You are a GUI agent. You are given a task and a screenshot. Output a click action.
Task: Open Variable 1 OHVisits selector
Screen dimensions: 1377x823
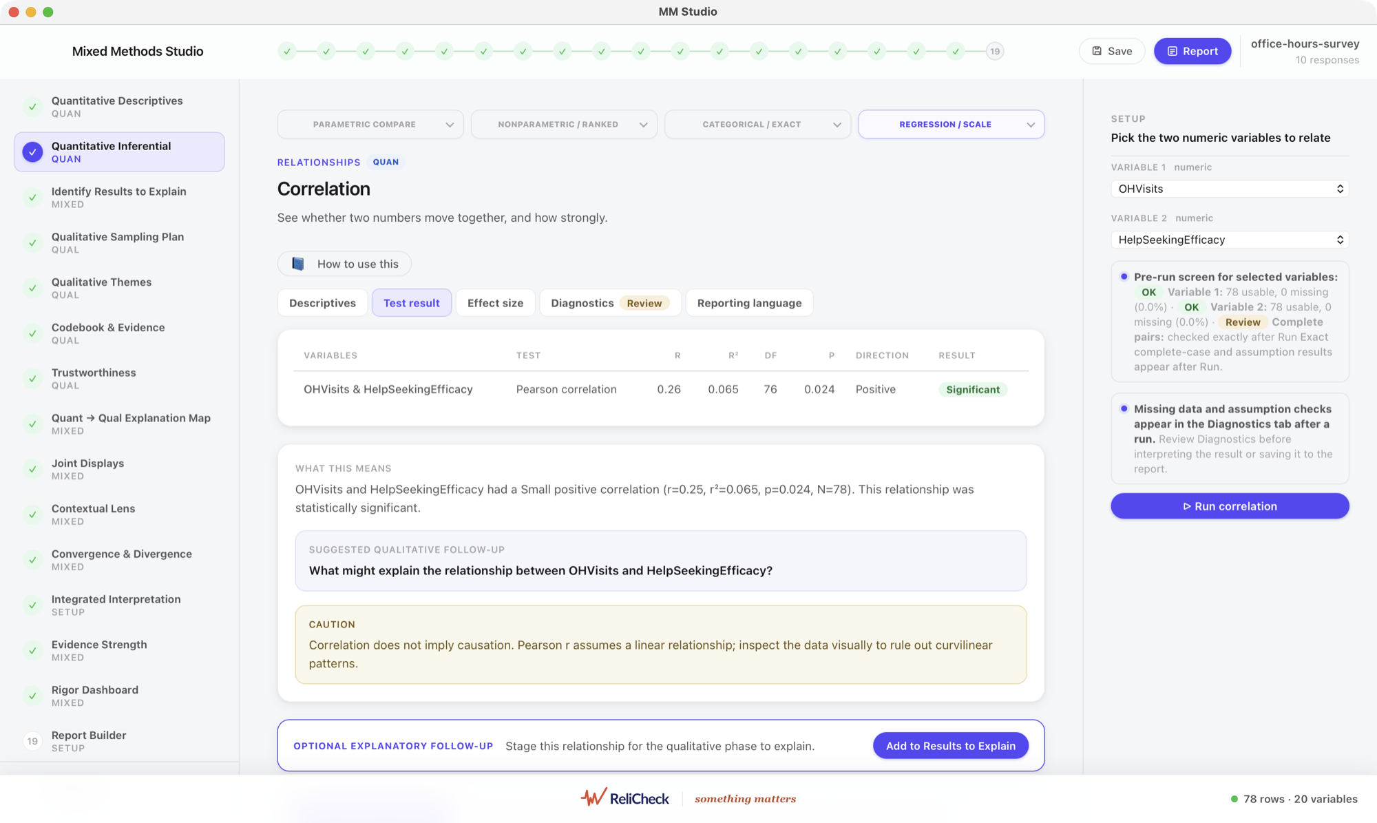click(x=1230, y=189)
